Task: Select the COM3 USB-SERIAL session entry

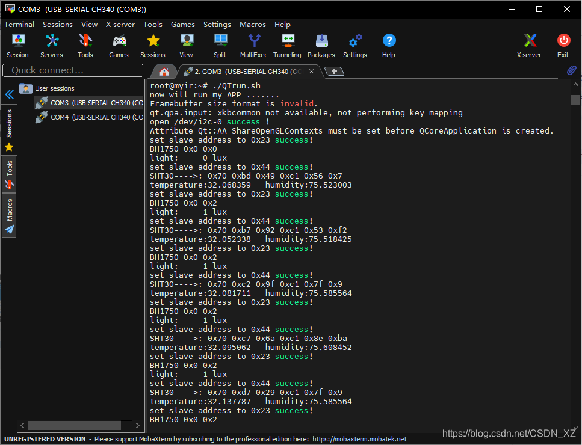Action: tap(89, 103)
